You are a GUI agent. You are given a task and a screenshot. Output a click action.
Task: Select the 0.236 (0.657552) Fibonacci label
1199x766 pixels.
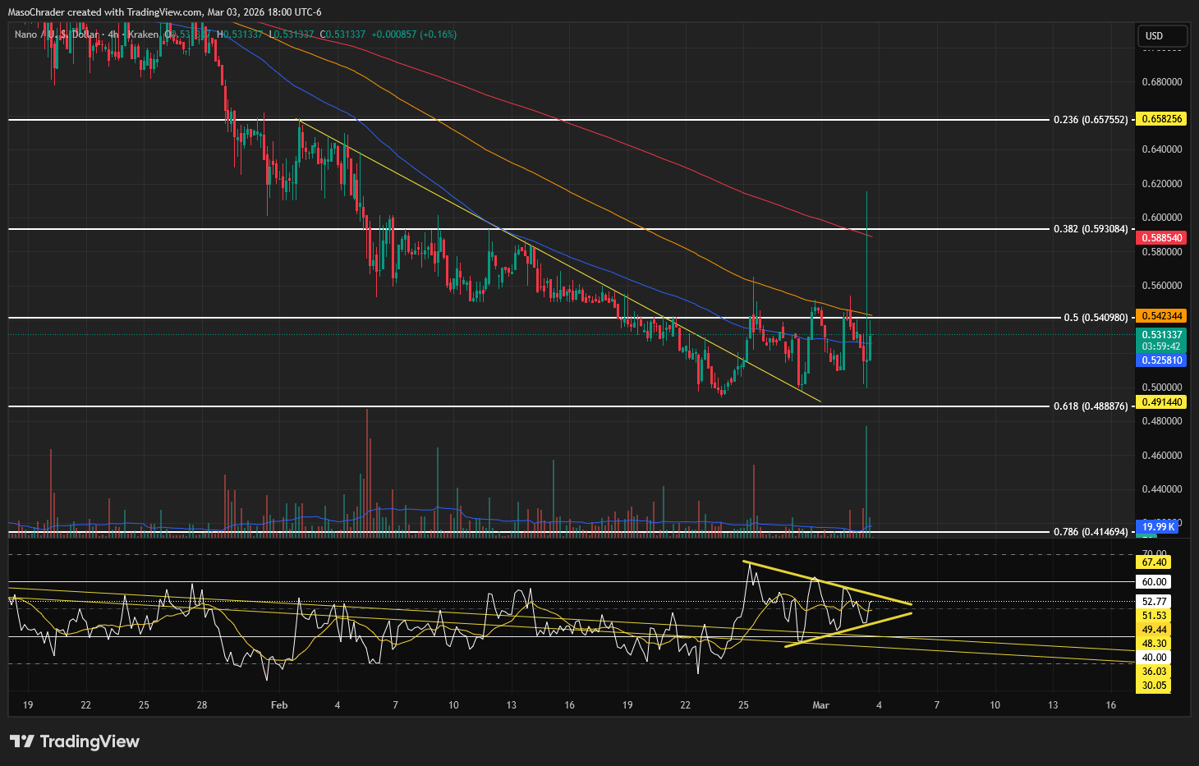click(1091, 120)
